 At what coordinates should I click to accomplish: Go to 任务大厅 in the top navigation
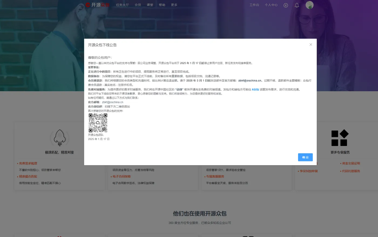(123, 5)
